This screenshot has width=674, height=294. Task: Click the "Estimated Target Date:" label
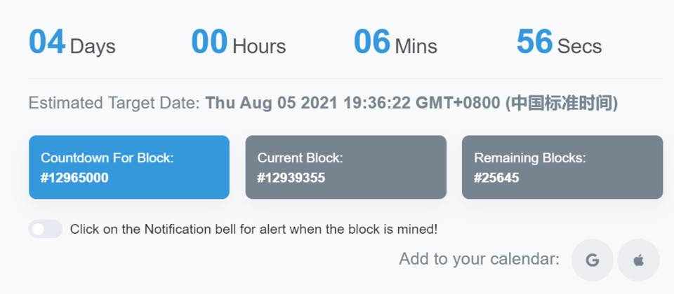click(114, 104)
